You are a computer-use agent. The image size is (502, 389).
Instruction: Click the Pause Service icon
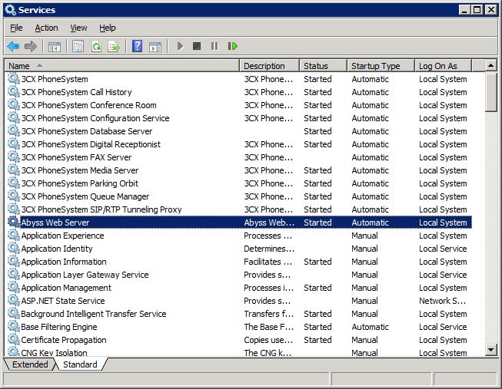214,46
